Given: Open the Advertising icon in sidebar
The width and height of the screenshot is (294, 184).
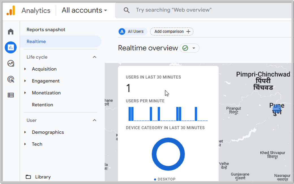Looking at the screenshot, I should point(11,79).
